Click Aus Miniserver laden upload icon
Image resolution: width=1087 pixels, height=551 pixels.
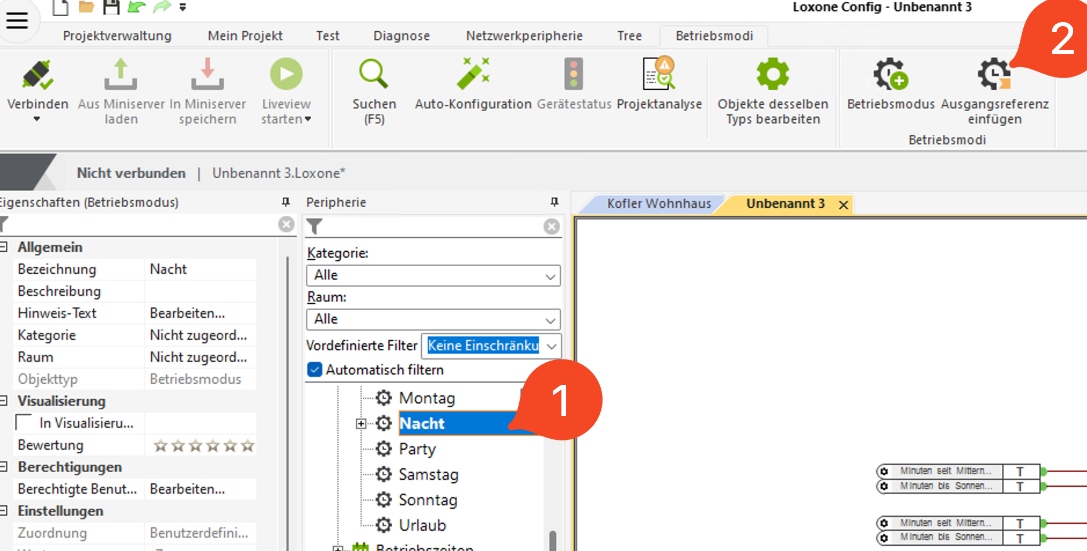click(x=121, y=75)
